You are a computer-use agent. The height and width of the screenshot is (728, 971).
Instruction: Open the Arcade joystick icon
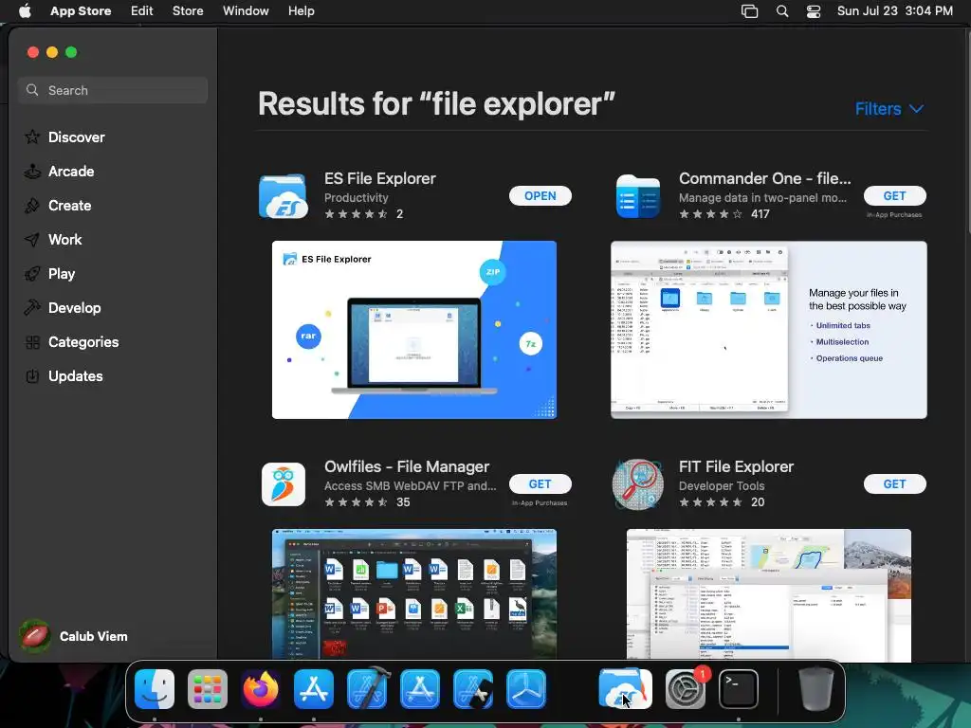click(x=32, y=172)
